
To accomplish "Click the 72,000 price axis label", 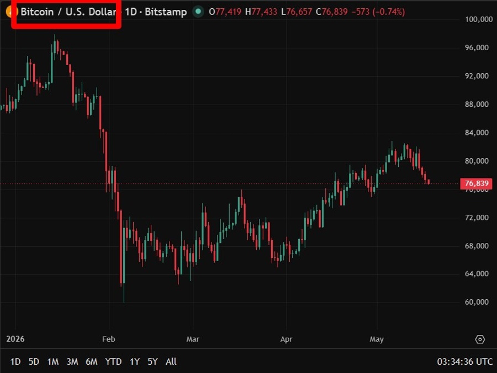I will (x=477, y=218).
